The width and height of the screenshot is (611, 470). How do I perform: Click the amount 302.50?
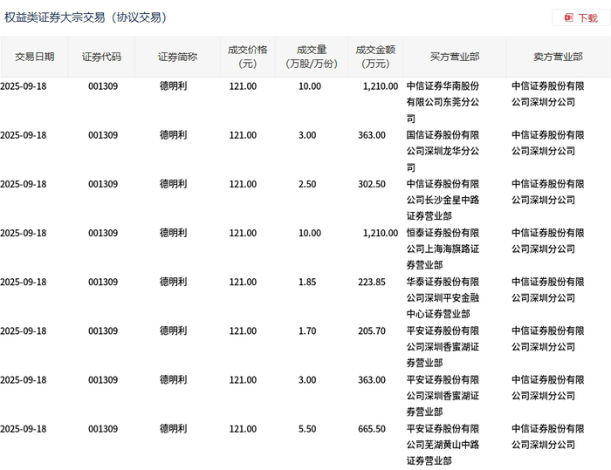coord(372,184)
